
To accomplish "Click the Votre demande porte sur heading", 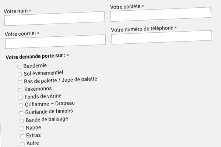I will click(35, 57).
